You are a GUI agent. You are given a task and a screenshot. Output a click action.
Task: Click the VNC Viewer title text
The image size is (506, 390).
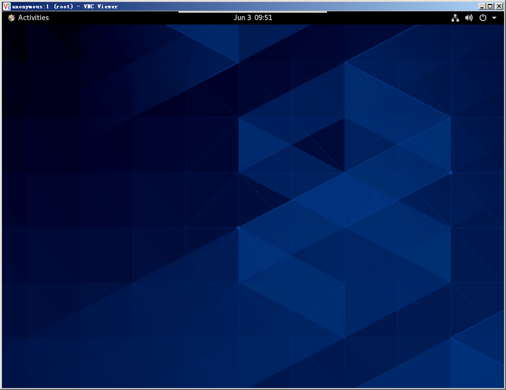(65, 6)
